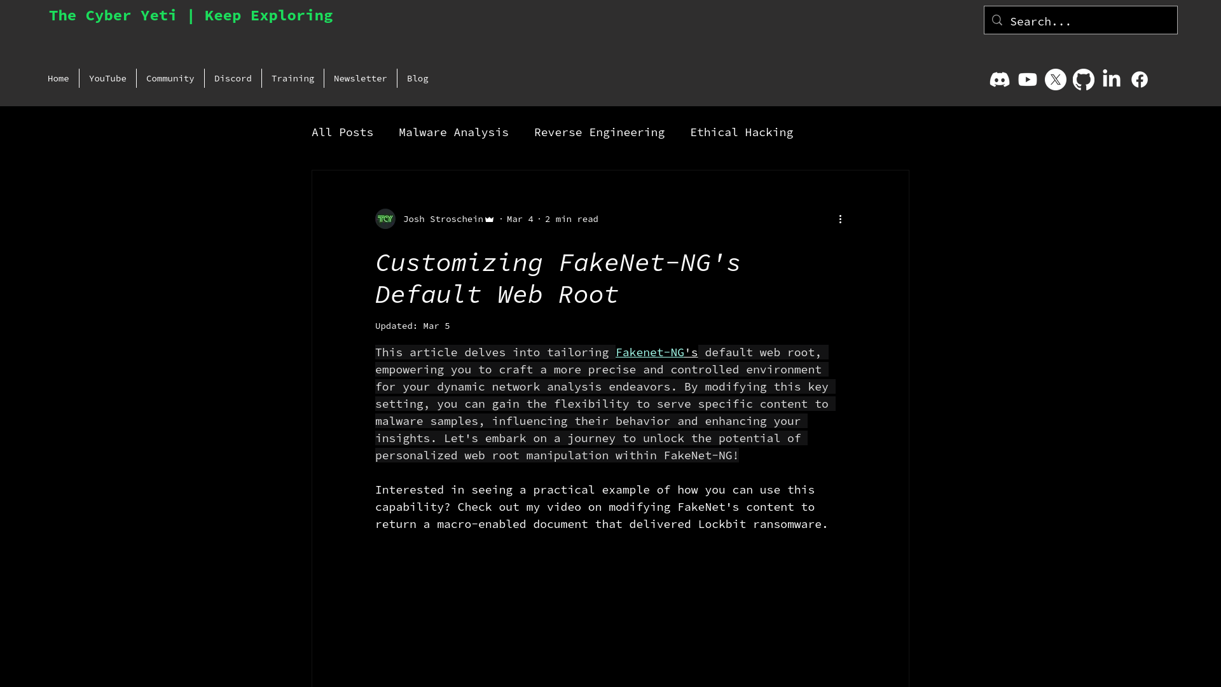Open the Newsletter navigation item

pos(361,78)
